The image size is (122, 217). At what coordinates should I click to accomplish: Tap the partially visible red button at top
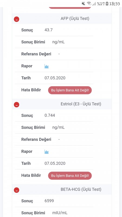coord(70,8)
